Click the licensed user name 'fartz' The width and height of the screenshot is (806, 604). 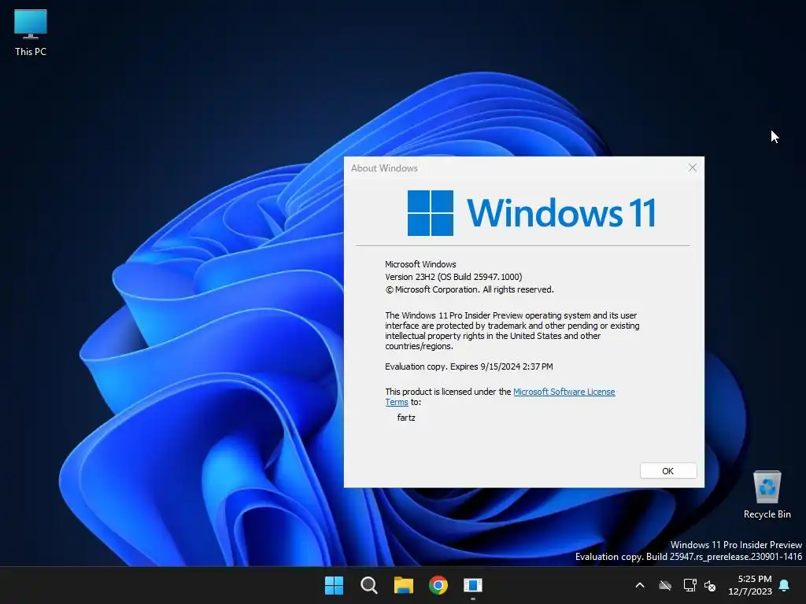[x=406, y=417]
